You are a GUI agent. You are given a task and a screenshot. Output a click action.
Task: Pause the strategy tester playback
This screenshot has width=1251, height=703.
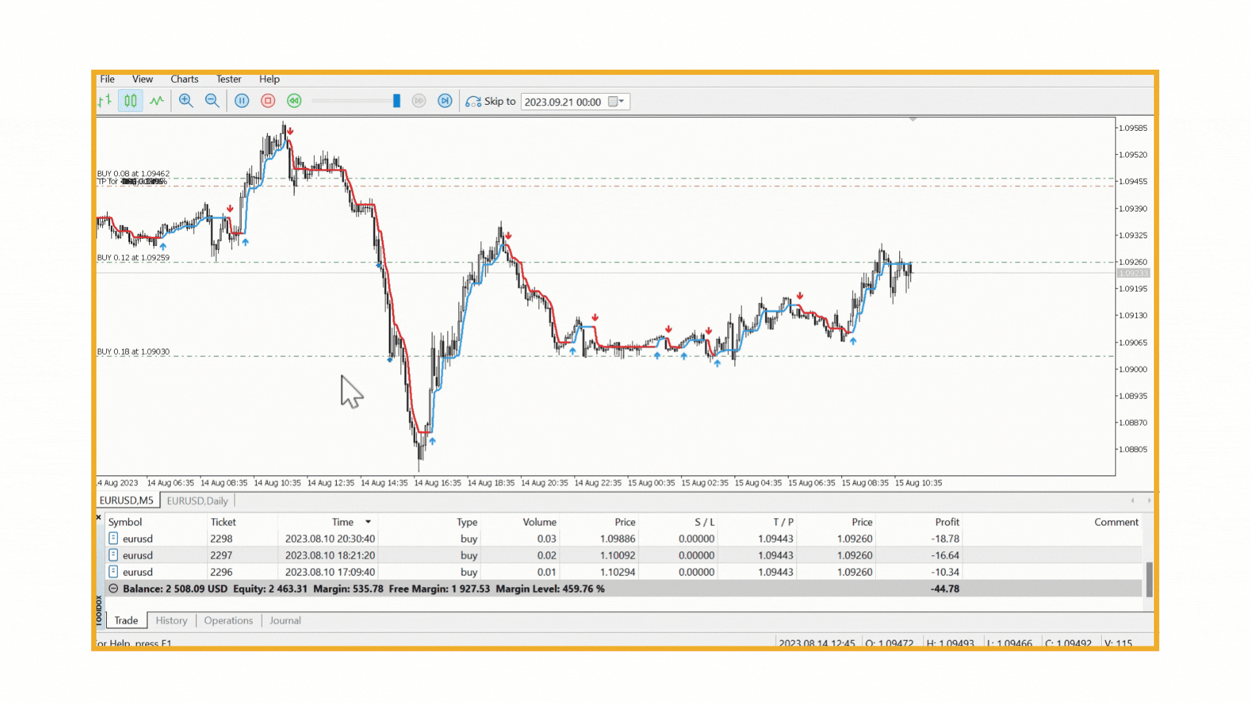pos(242,101)
